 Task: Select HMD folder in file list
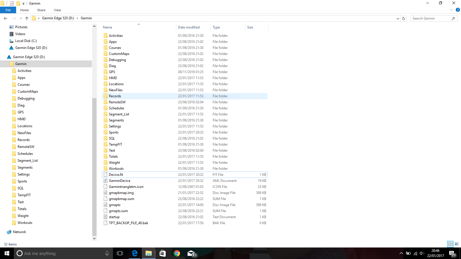tap(113, 78)
